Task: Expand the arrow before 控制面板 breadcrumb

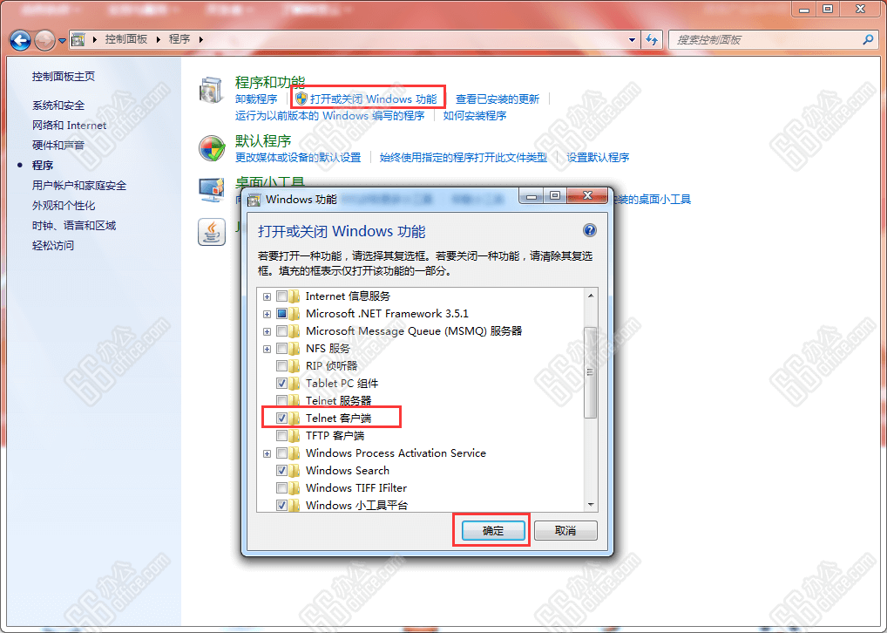Action: pos(94,39)
